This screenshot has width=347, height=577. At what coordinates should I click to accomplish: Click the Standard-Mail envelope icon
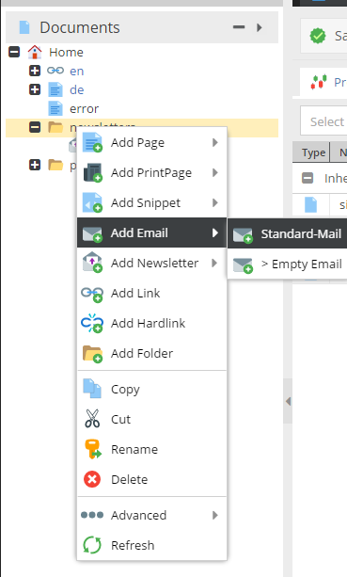[x=243, y=234]
